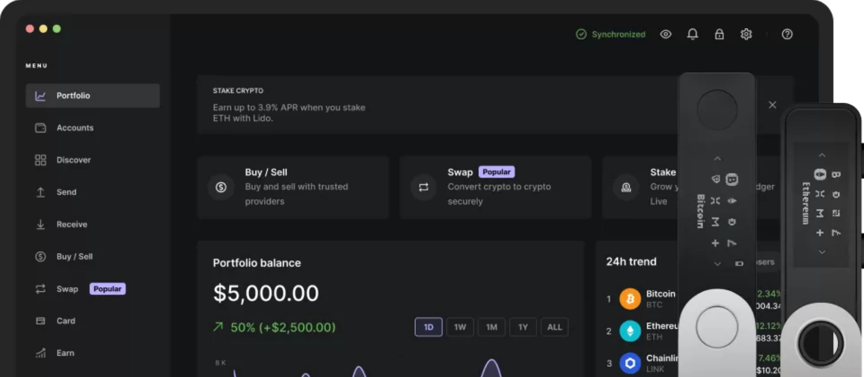Click the Earn up to 3.9% APR text
This screenshot has height=377, width=864.
(289, 113)
